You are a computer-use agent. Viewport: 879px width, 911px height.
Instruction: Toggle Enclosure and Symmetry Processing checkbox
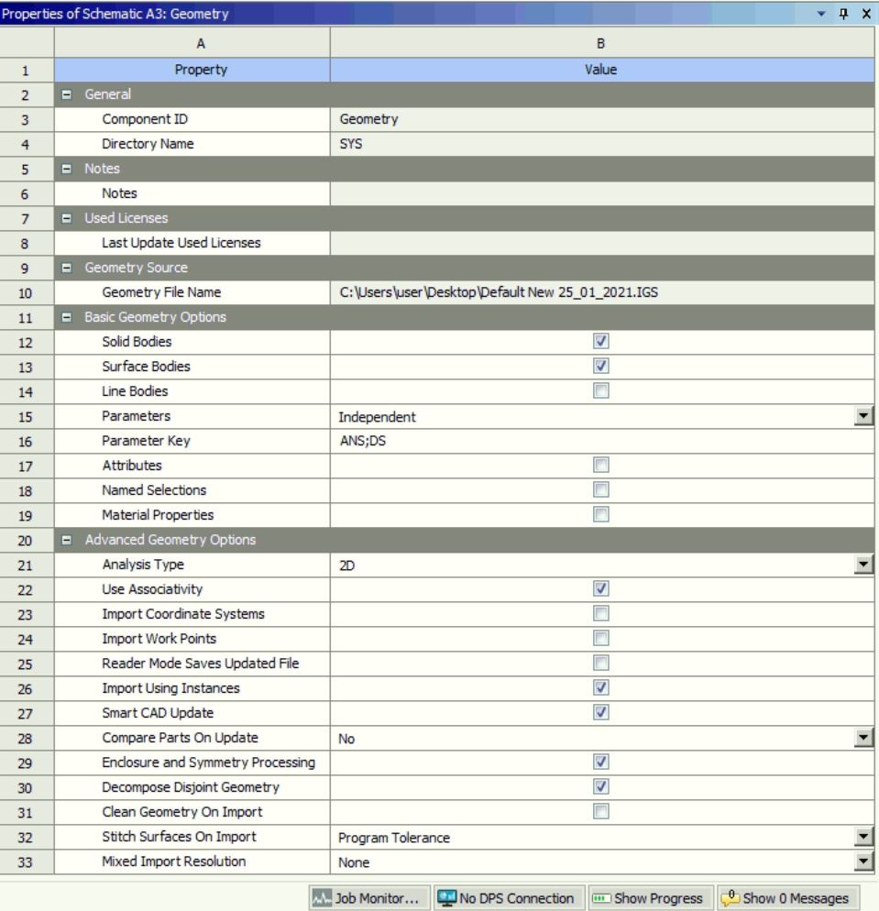pyautogui.click(x=600, y=762)
